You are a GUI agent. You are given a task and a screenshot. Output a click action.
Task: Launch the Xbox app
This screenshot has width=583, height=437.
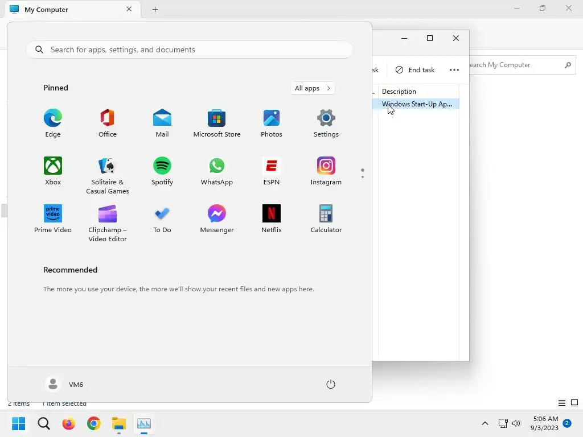pos(53,171)
